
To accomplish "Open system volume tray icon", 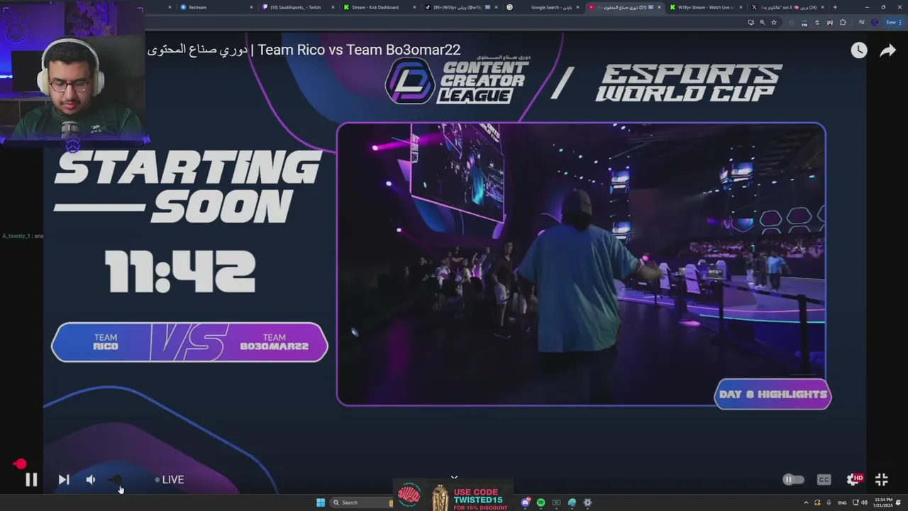I will coord(864,502).
